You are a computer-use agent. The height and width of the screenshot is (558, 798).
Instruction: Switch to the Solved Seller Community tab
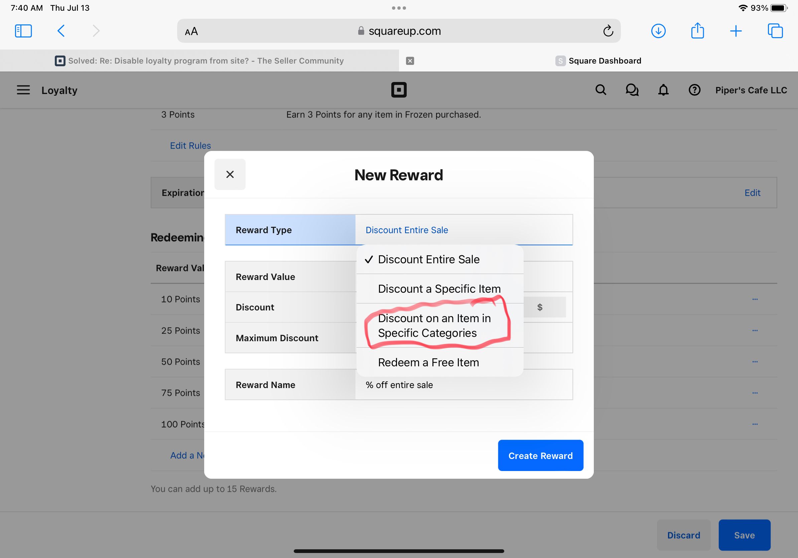coord(199,61)
